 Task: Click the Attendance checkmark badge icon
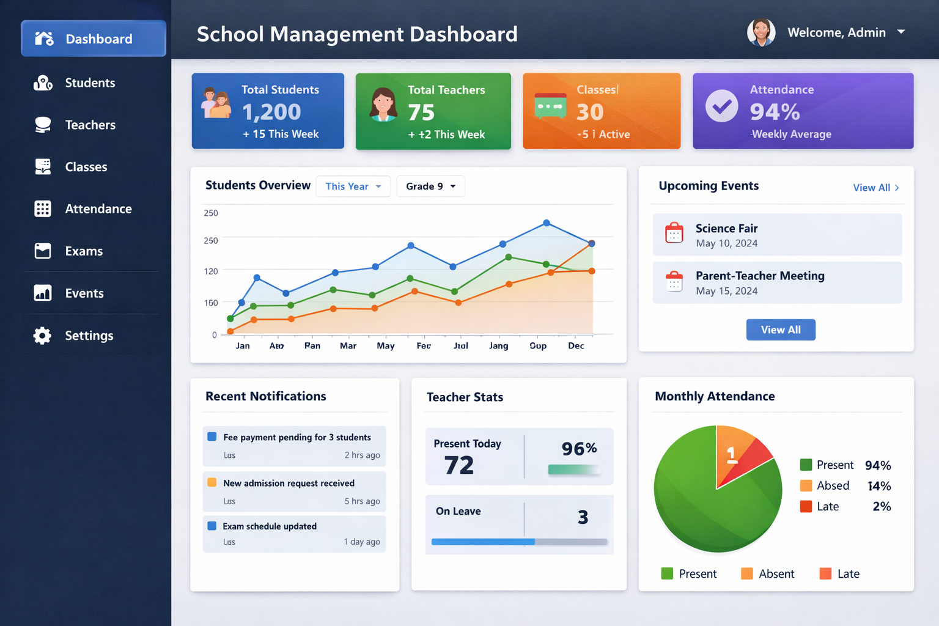tap(721, 107)
